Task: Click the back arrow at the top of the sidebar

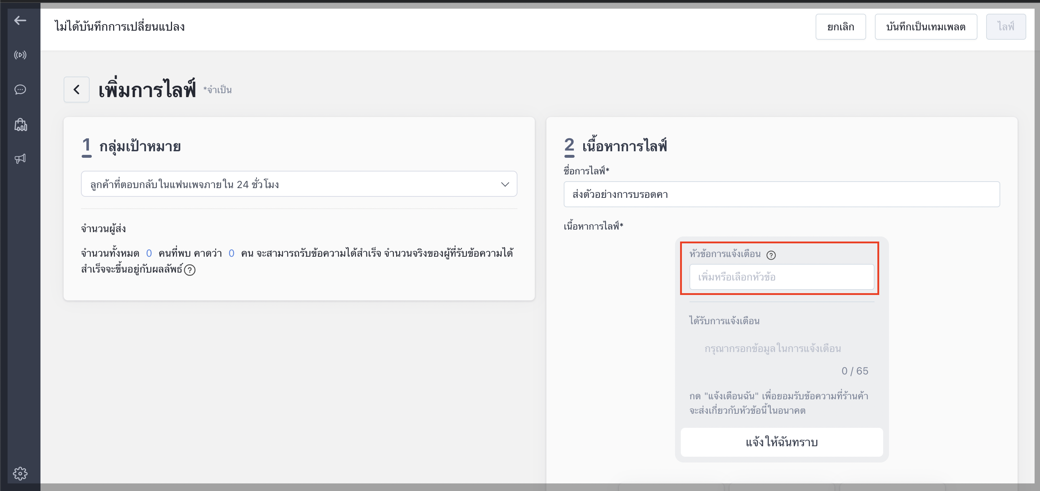Action: (20, 20)
